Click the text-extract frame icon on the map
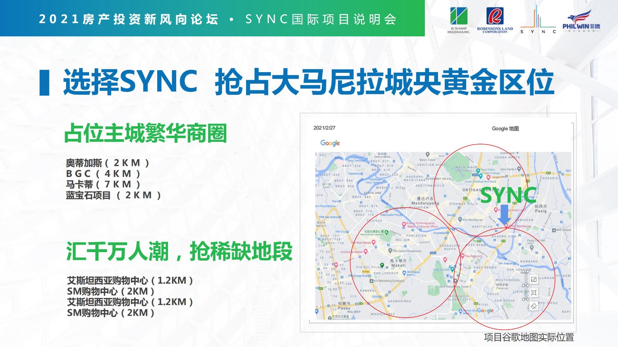618x347 pixels. [x=534, y=293]
